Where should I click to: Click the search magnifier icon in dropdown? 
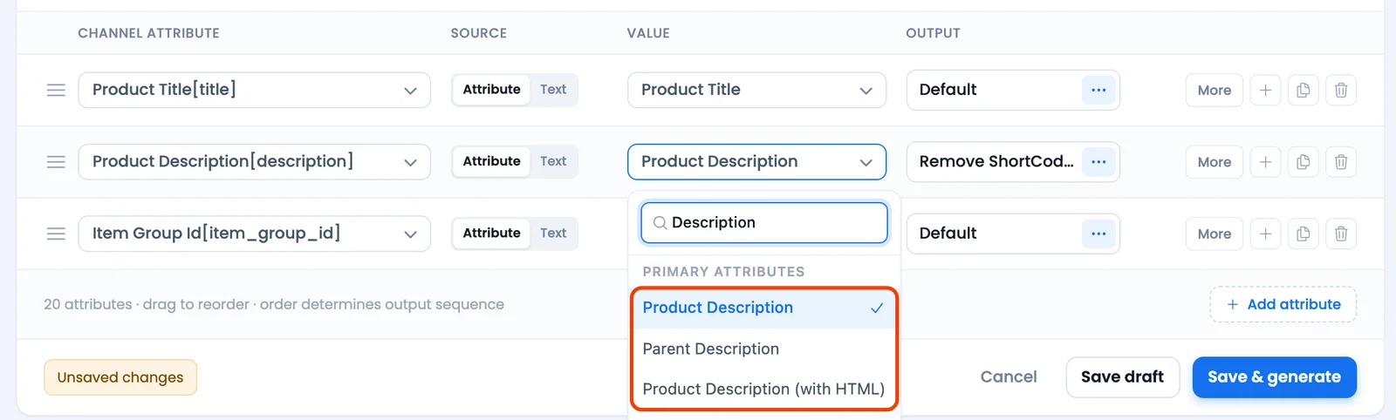tap(660, 223)
